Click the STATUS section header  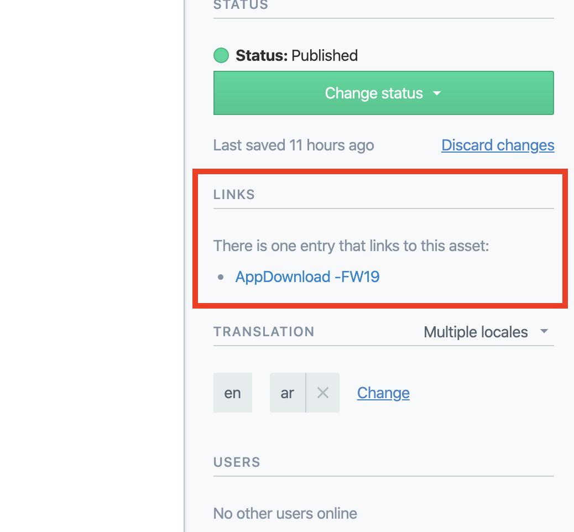[x=241, y=6]
